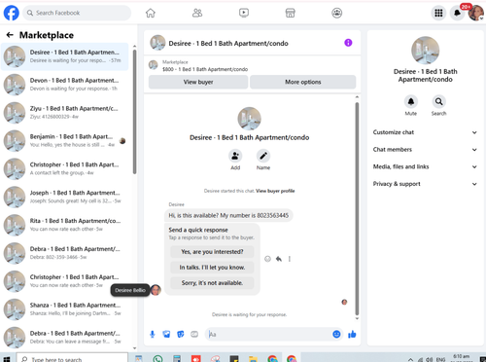Image resolution: width=486 pixels, height=362 pixels.
Task: Open Debra conversation with phone number 802-359
Action: coord(65,253)
